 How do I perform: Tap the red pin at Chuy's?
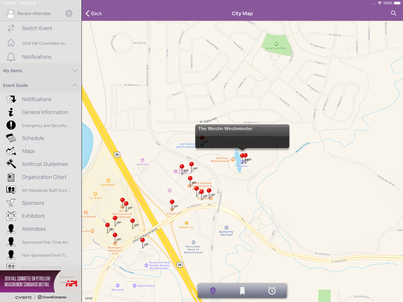(172, 202)
